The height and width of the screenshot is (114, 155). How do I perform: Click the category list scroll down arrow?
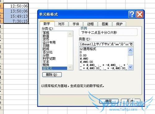(70, 67)
